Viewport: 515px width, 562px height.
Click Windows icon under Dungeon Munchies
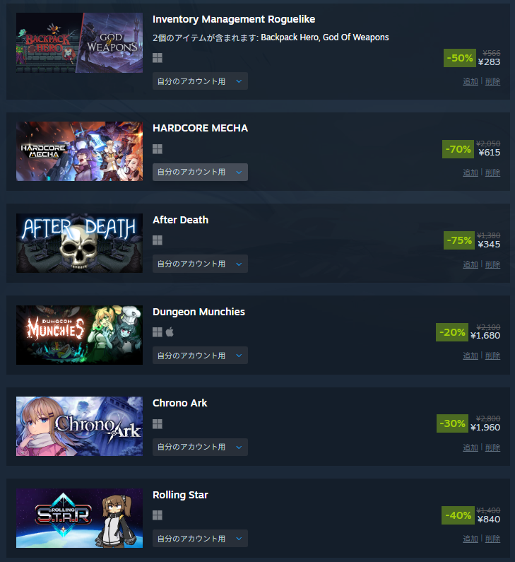click(158, 332)
